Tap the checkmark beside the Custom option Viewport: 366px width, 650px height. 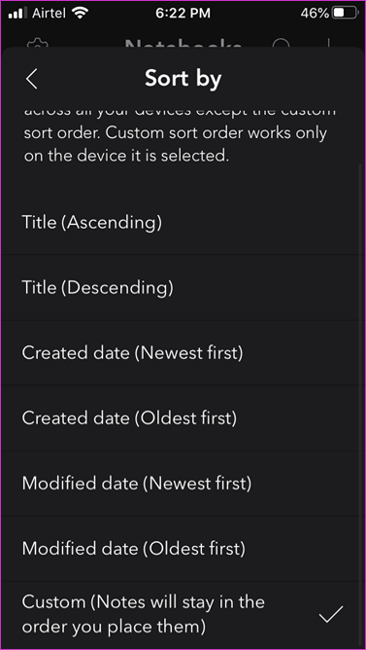(x=331, y=614)
